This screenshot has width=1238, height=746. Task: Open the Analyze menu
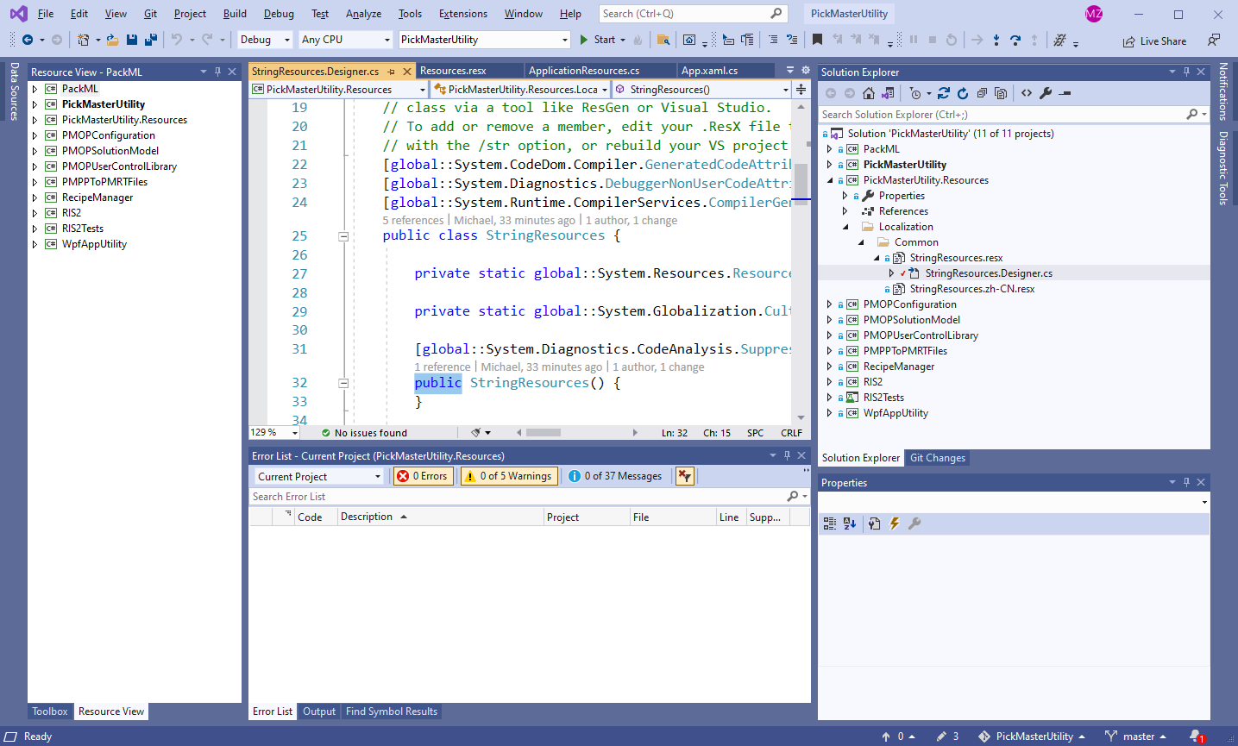coord(363,14)
